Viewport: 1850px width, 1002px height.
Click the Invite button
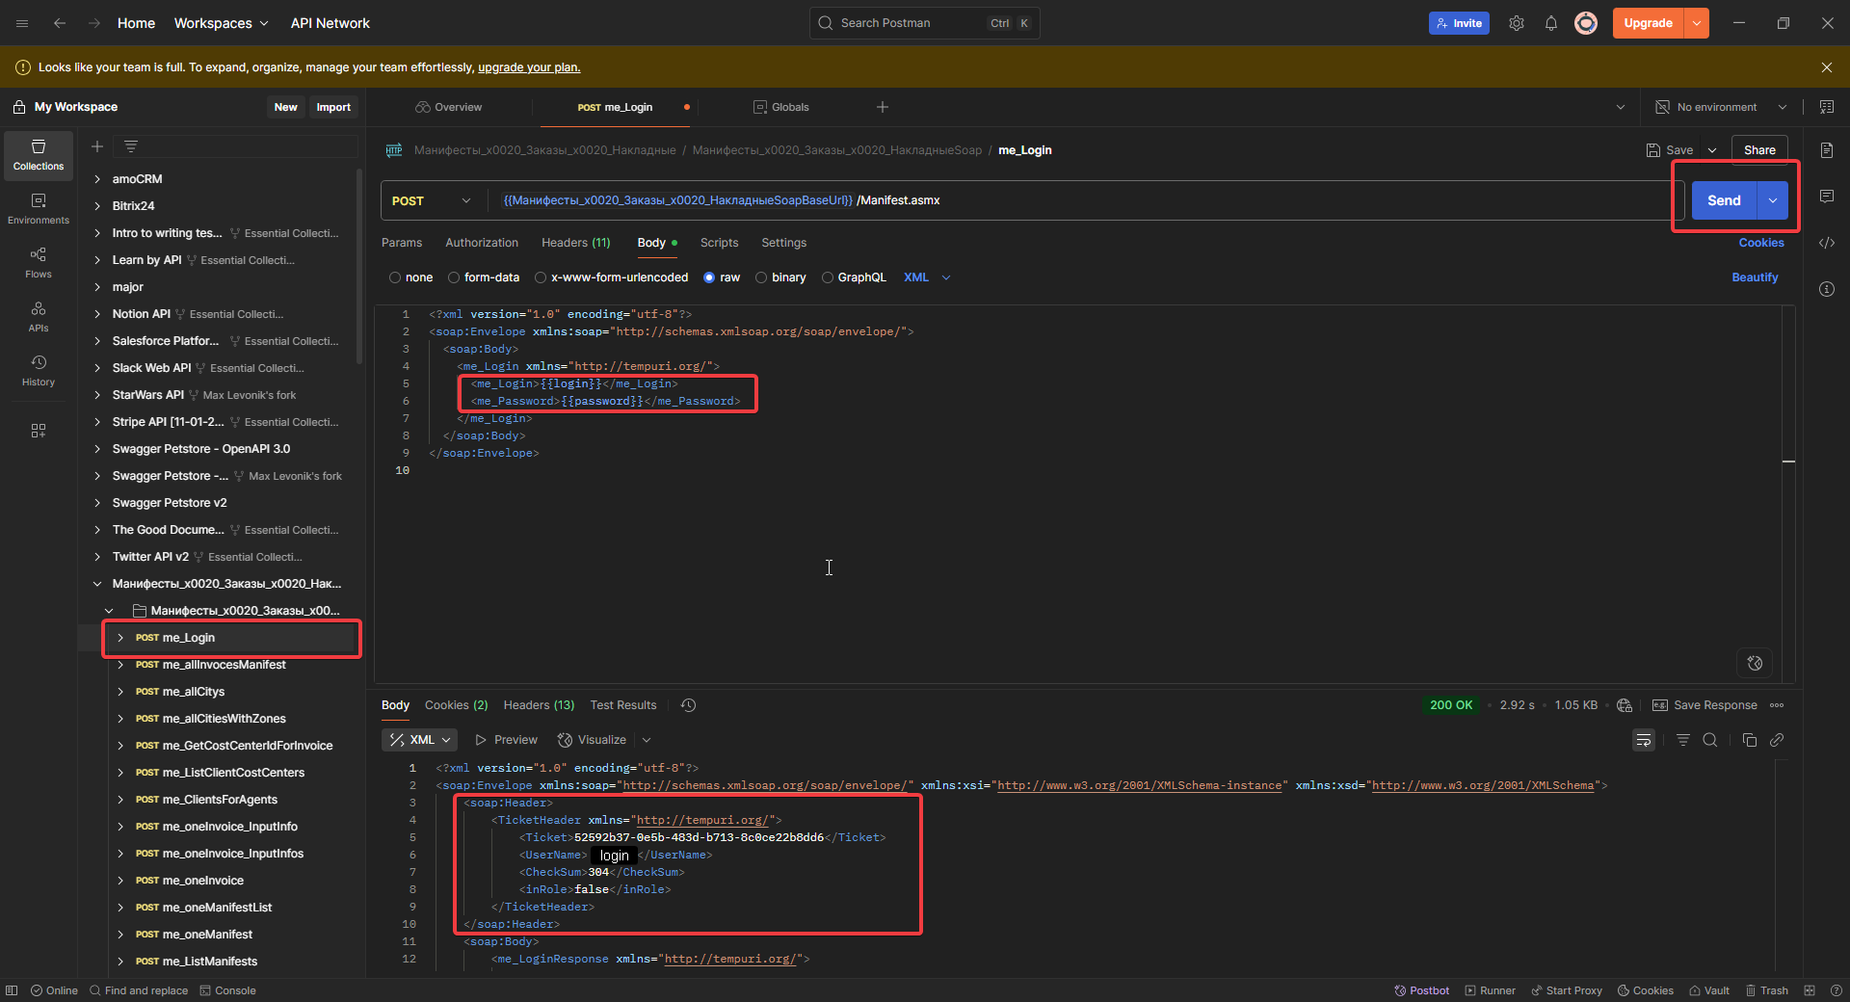[x=1459, y=23]
